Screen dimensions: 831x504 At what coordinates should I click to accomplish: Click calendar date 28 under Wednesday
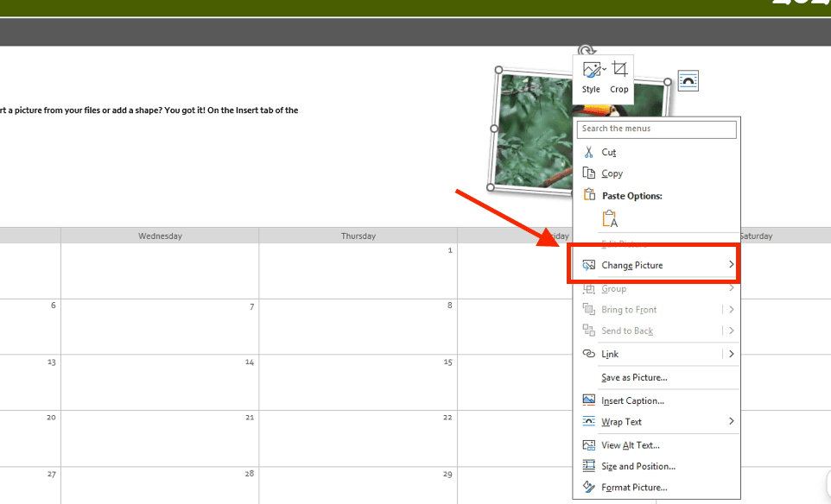(250, 473)
